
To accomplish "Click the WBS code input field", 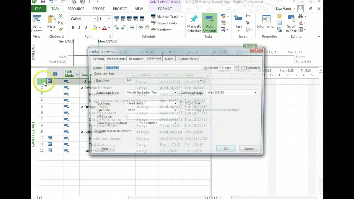I will click(151, 116).
